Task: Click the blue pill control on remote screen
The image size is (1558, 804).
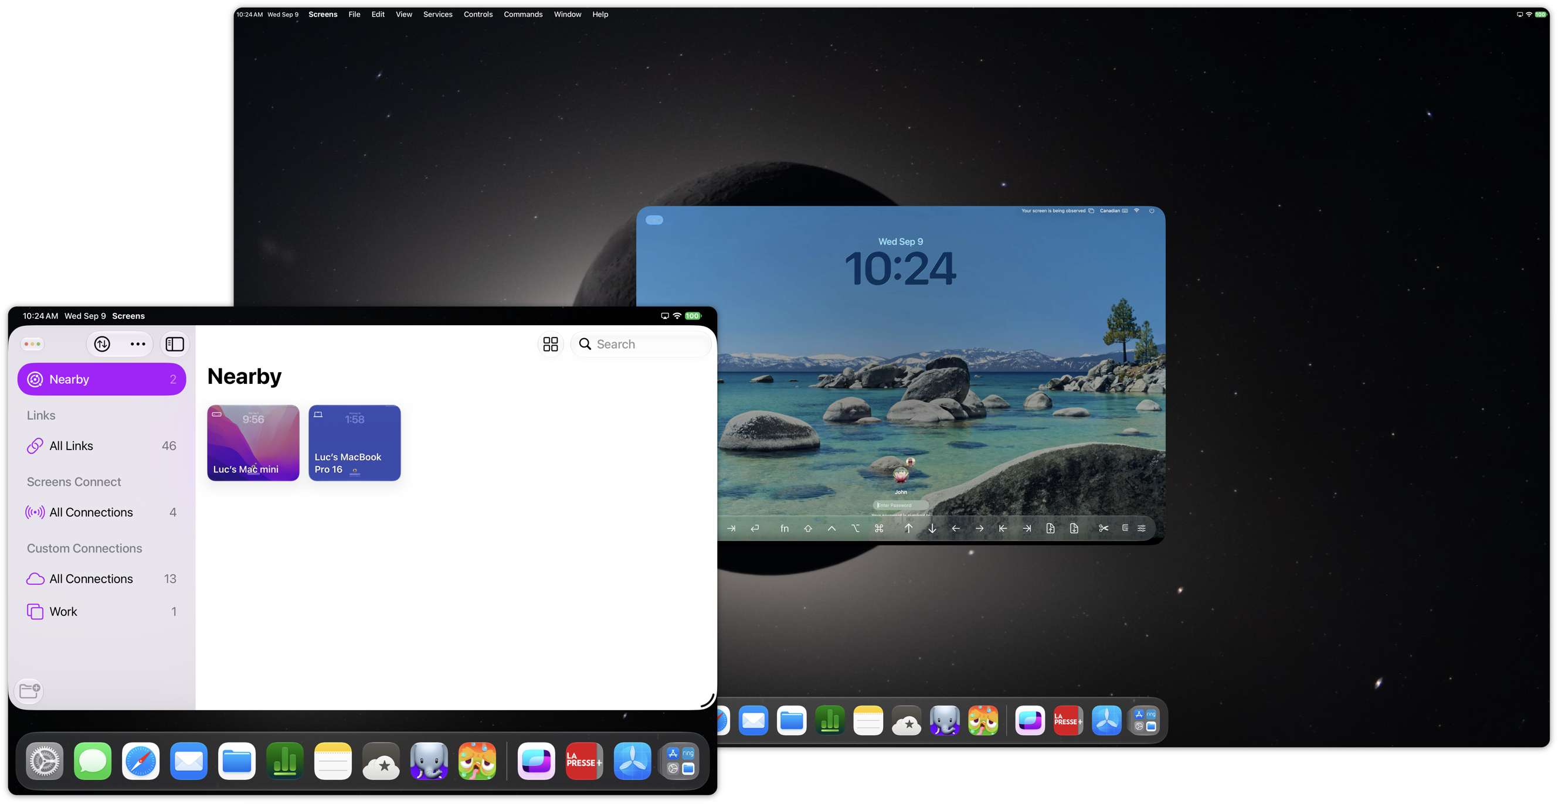Action: (x=654, y=220)
